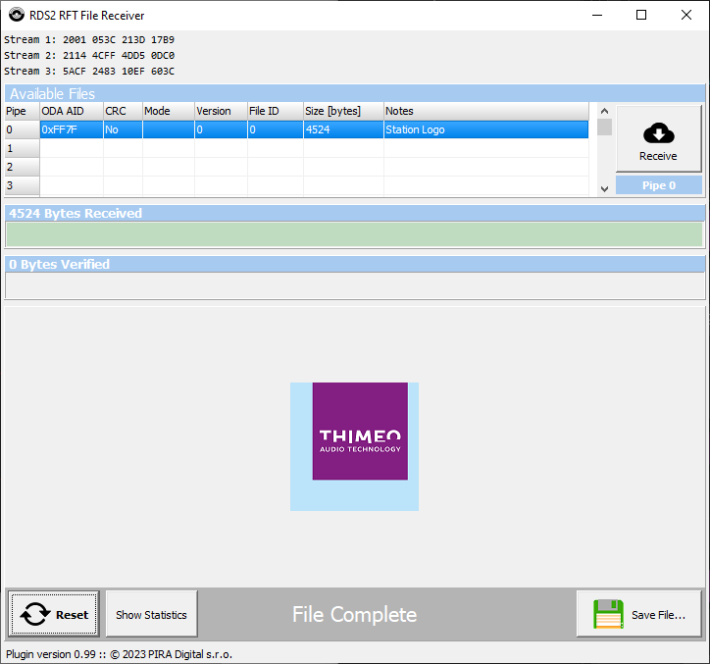Click the ODA AID column header

pos(72,111)
